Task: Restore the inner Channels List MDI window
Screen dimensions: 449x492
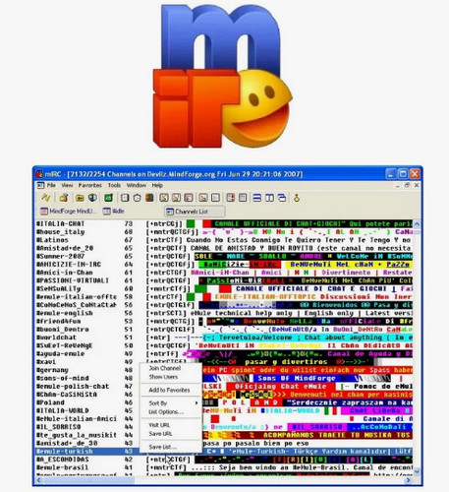Action: [x=407, y=185]
